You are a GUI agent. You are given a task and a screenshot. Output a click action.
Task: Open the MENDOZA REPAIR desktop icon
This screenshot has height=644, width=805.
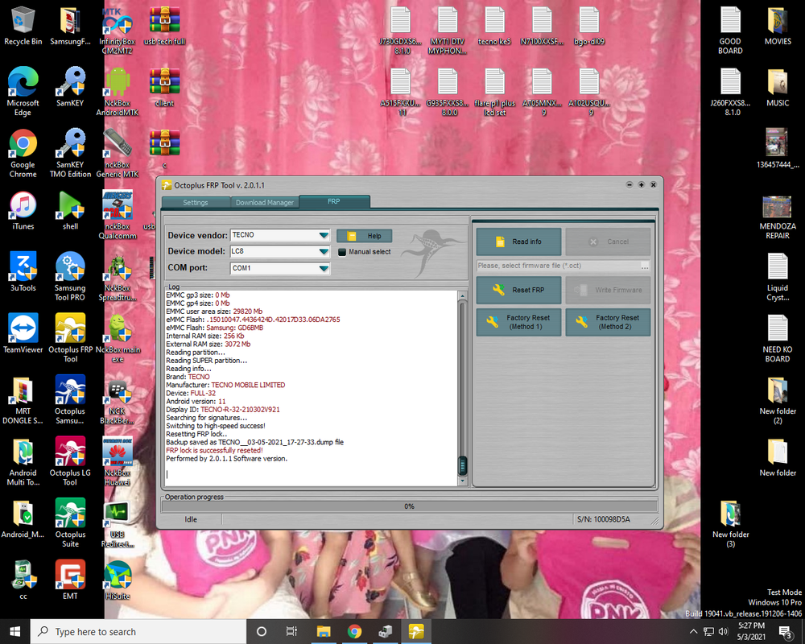778,216
